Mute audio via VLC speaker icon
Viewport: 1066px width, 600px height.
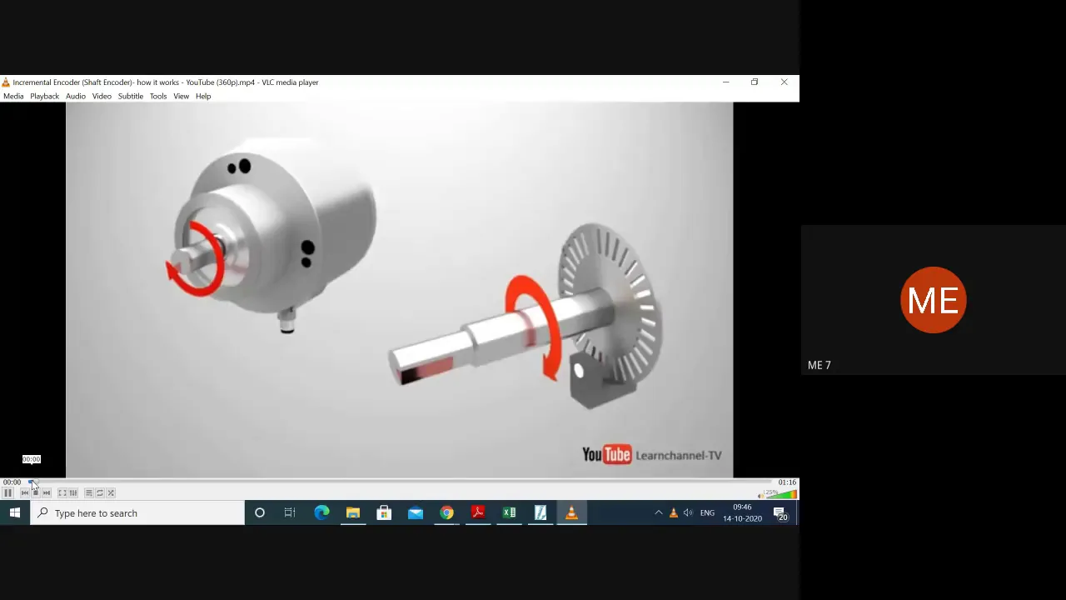click(761, 496)
